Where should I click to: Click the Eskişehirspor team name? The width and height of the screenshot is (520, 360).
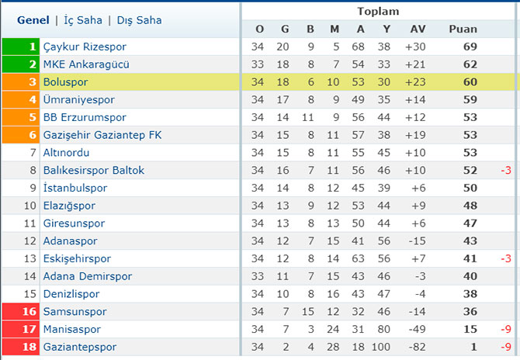[x=78, y=258]
